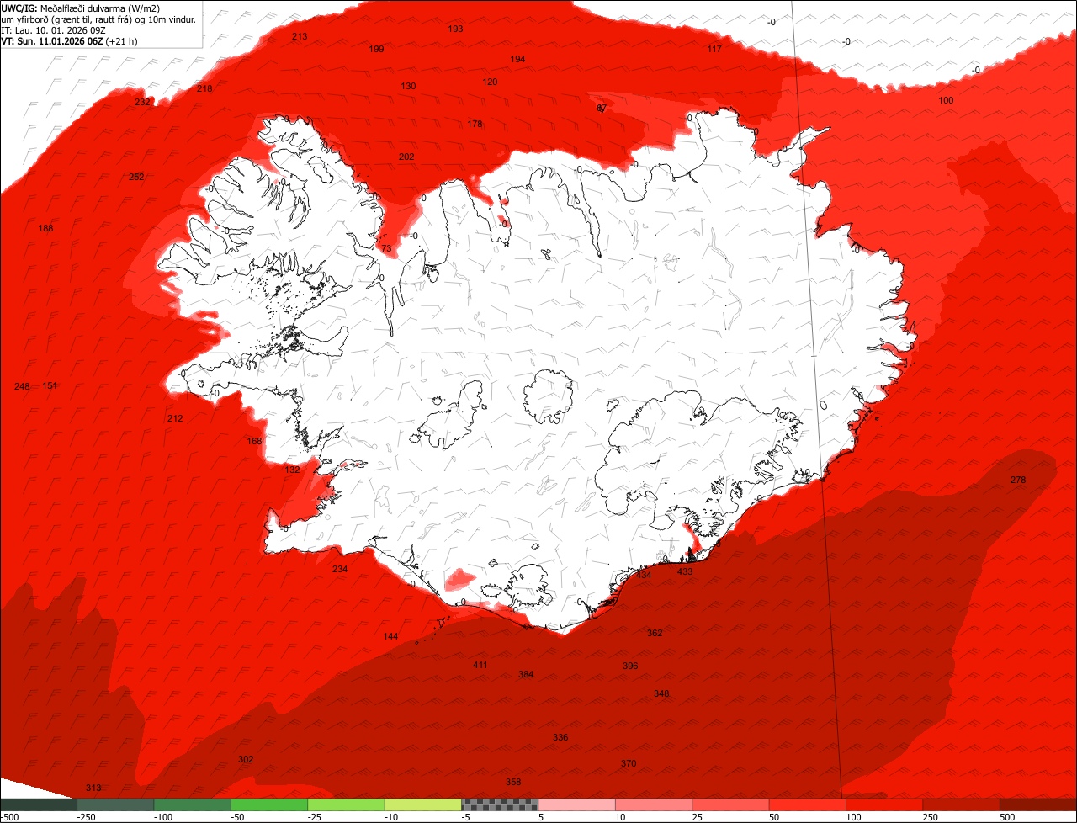
Task: Select the legend swatch between 25 and 50
Action: pos(731,804)
